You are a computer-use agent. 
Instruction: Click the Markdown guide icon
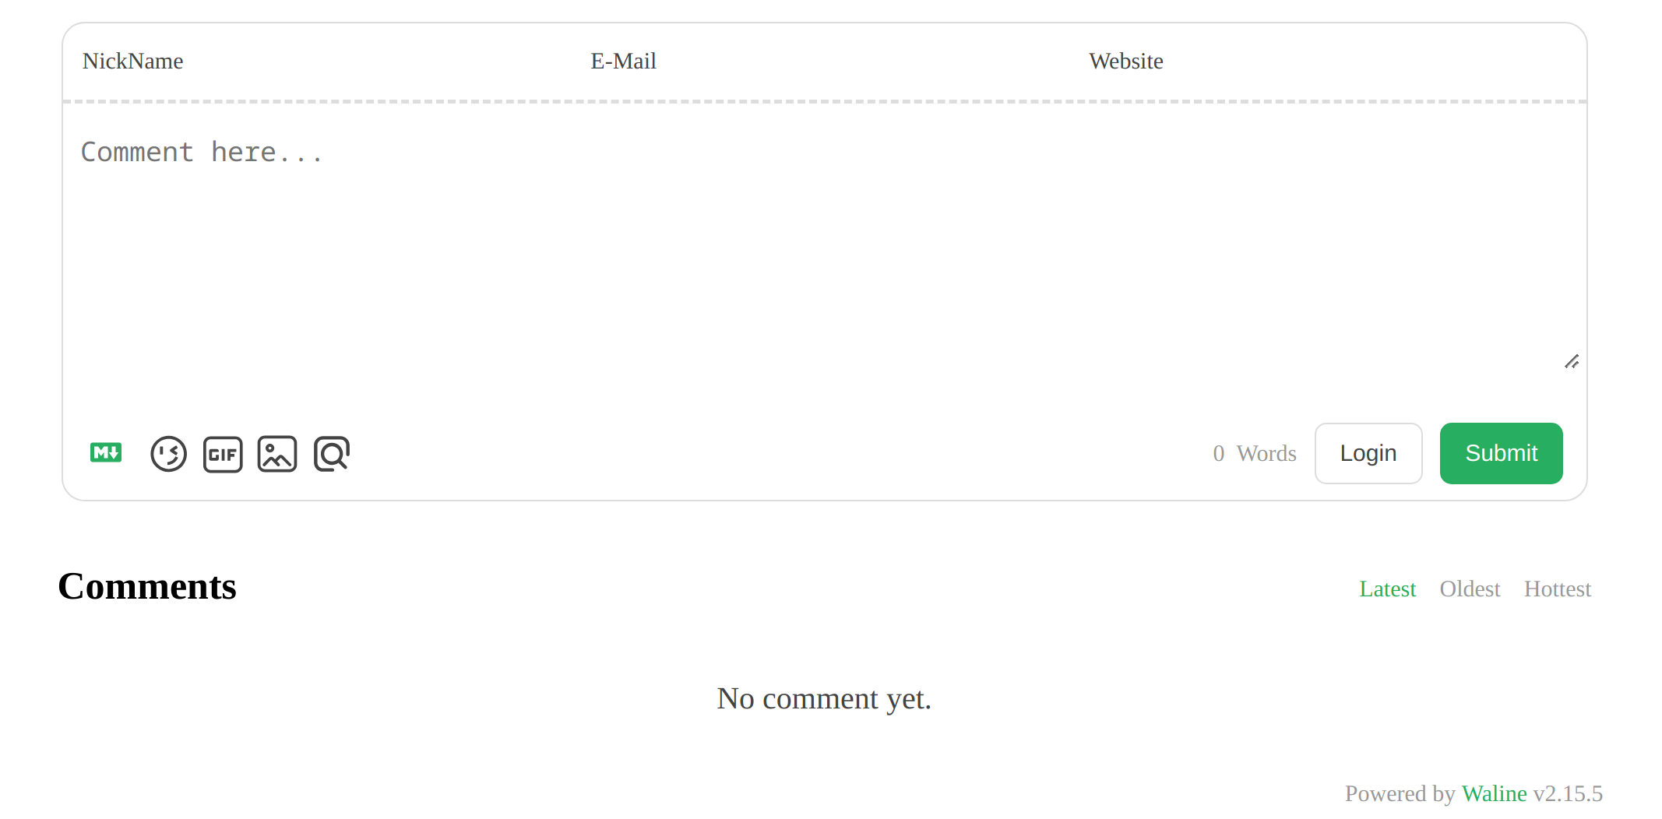(106, 453)
